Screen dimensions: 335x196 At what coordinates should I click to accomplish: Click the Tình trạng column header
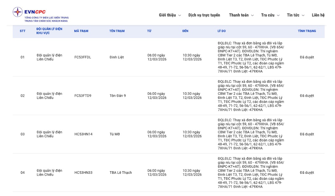(307, 31)
